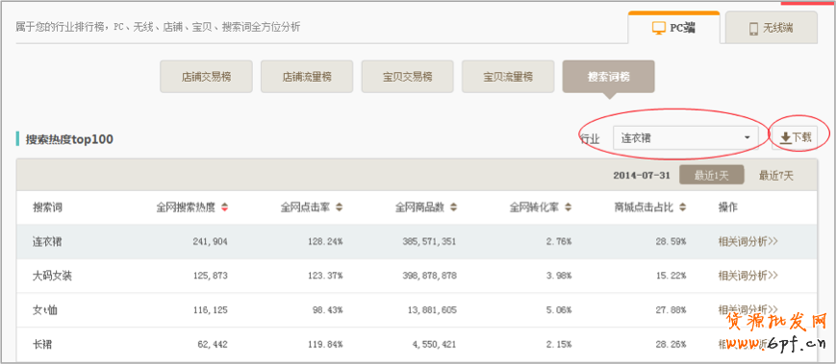Switch to 无线端 tab

click(771, 28)
